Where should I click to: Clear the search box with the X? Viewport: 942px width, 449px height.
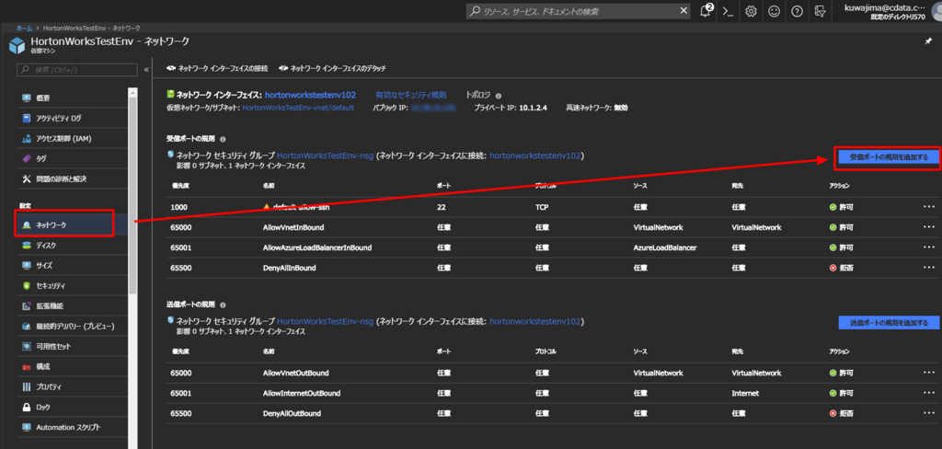point(684,11)
